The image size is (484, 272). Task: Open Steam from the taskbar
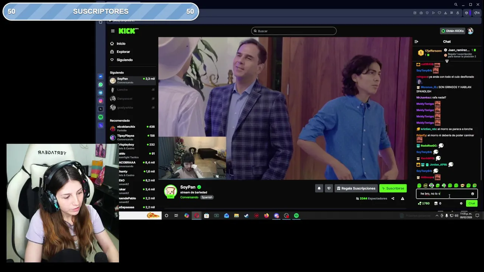[246, 216]
